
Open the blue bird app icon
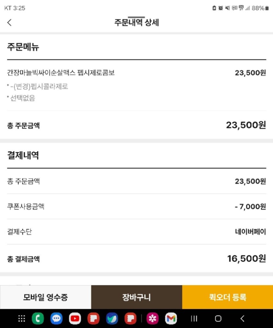[x=112, y=318]
